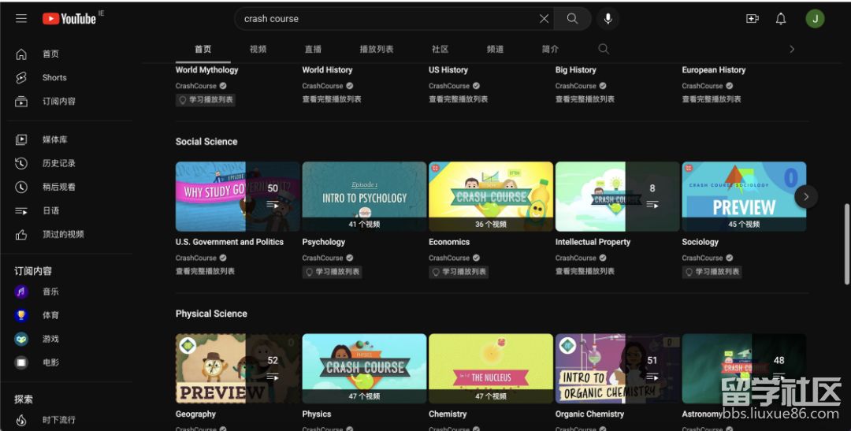This screenshot has width=851, height=431.
Task: Open the create video icon
Action: pos(752,19)
